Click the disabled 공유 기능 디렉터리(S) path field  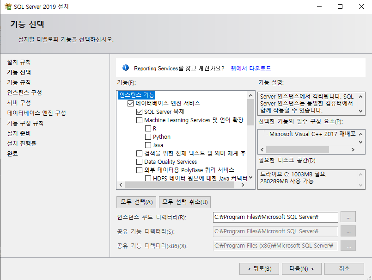(275, 231)
